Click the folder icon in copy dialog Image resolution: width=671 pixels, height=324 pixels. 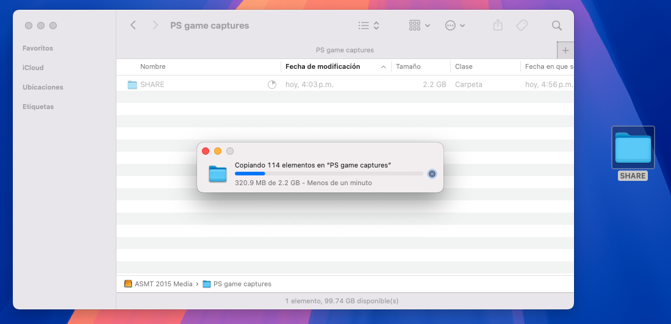click(218, 174)
